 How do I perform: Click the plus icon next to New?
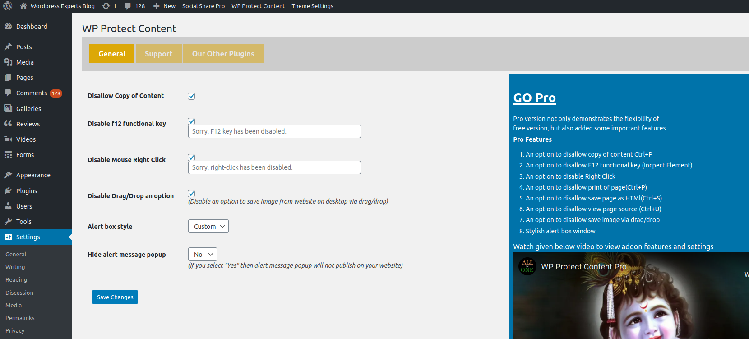156,6
